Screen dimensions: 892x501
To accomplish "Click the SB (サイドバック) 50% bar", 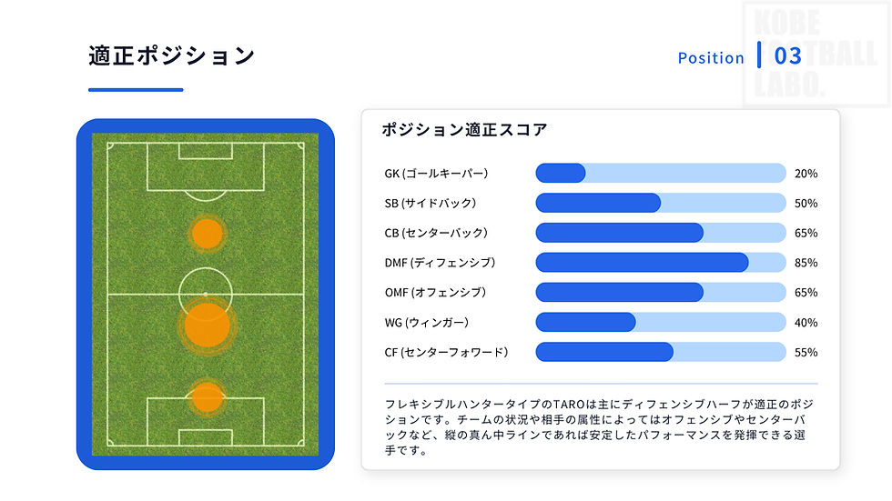I will [661, 203].
